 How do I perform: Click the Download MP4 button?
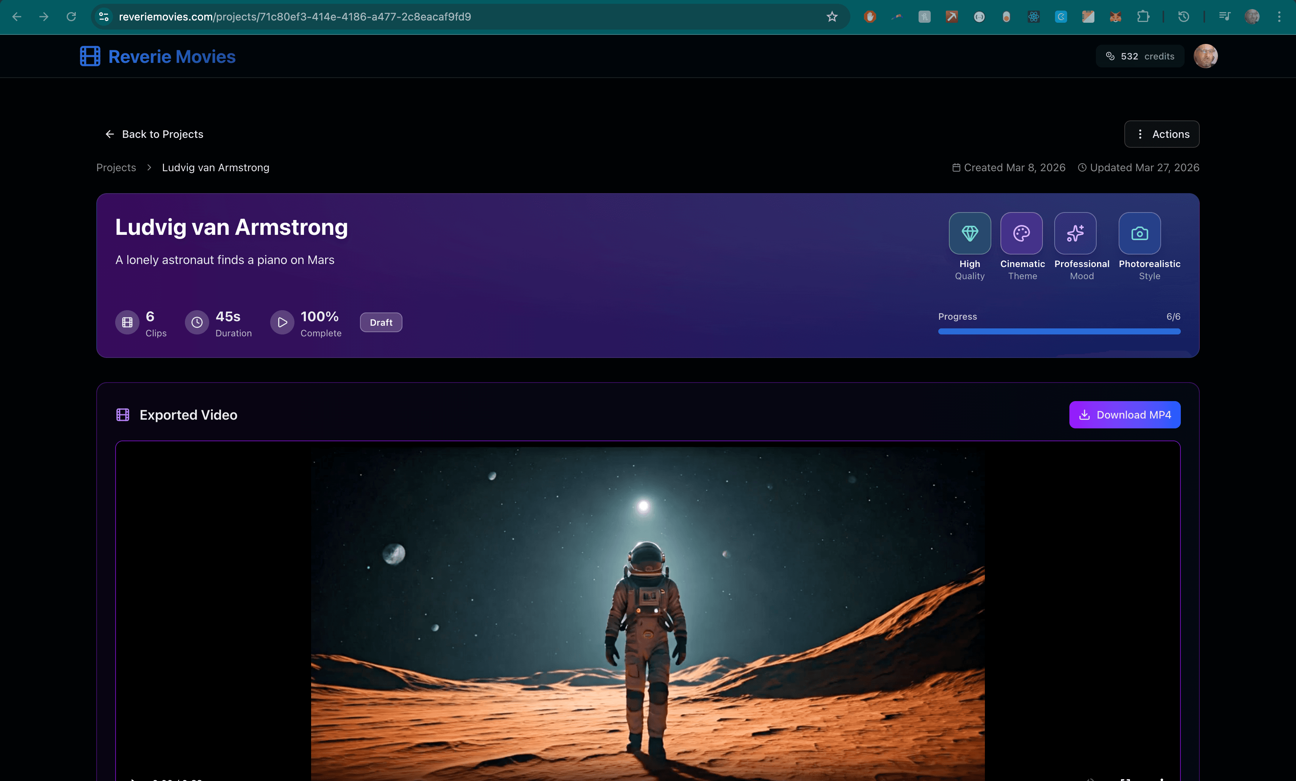click(x=1125, y=415)
